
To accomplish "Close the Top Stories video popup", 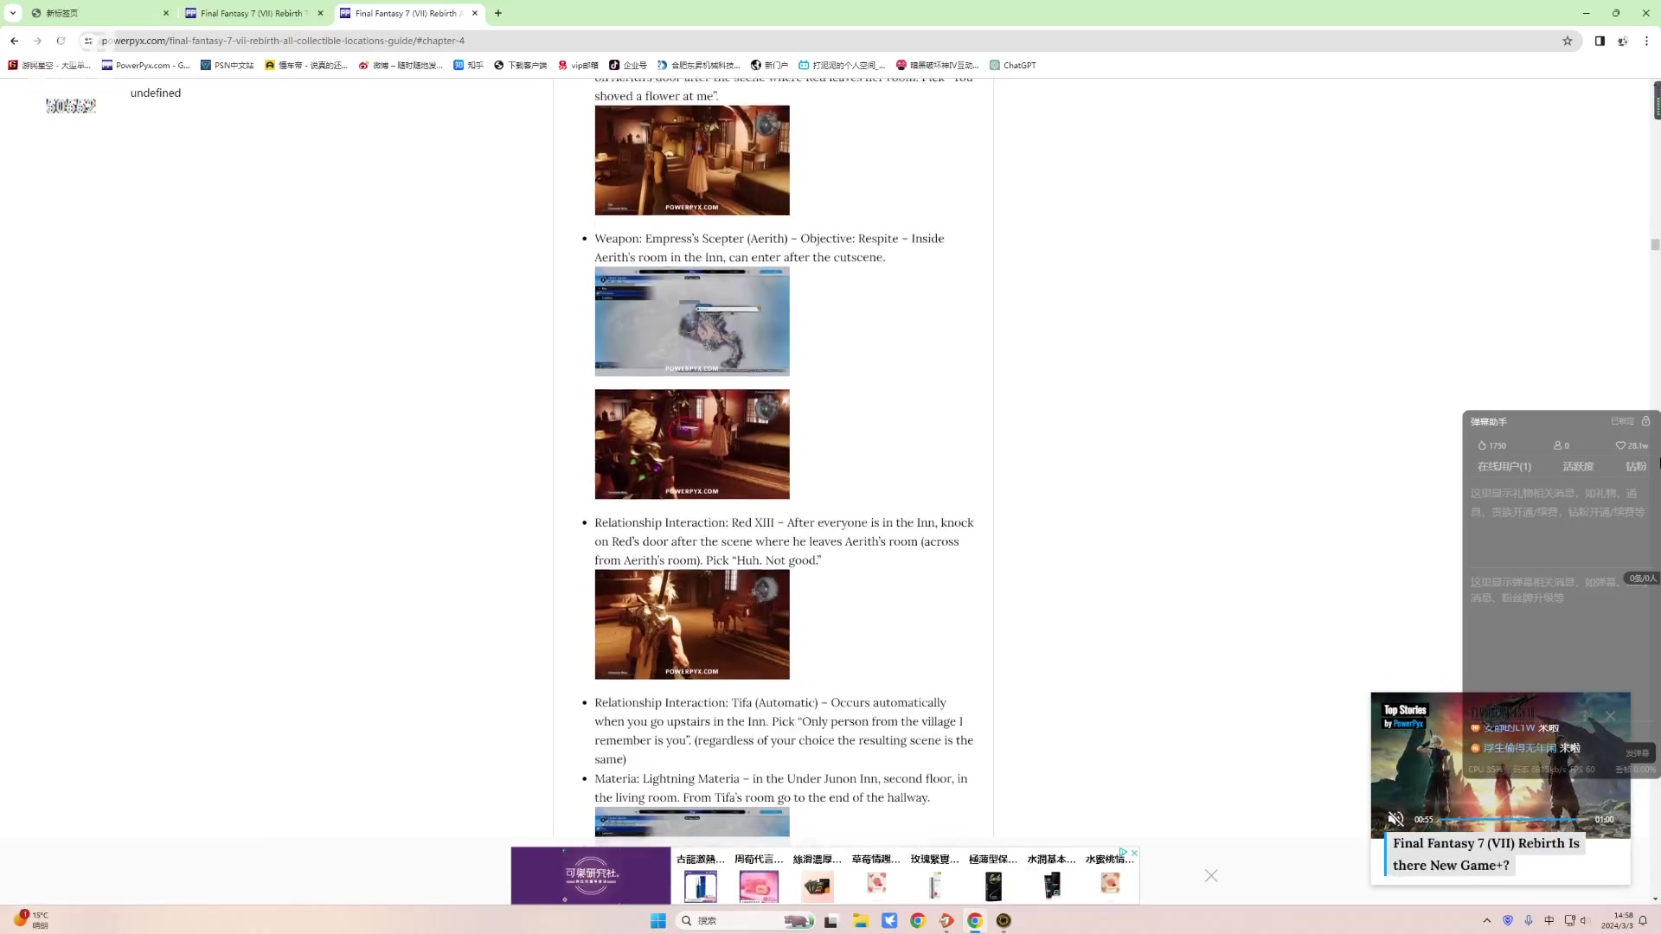I will click(x=1610, y=716).
